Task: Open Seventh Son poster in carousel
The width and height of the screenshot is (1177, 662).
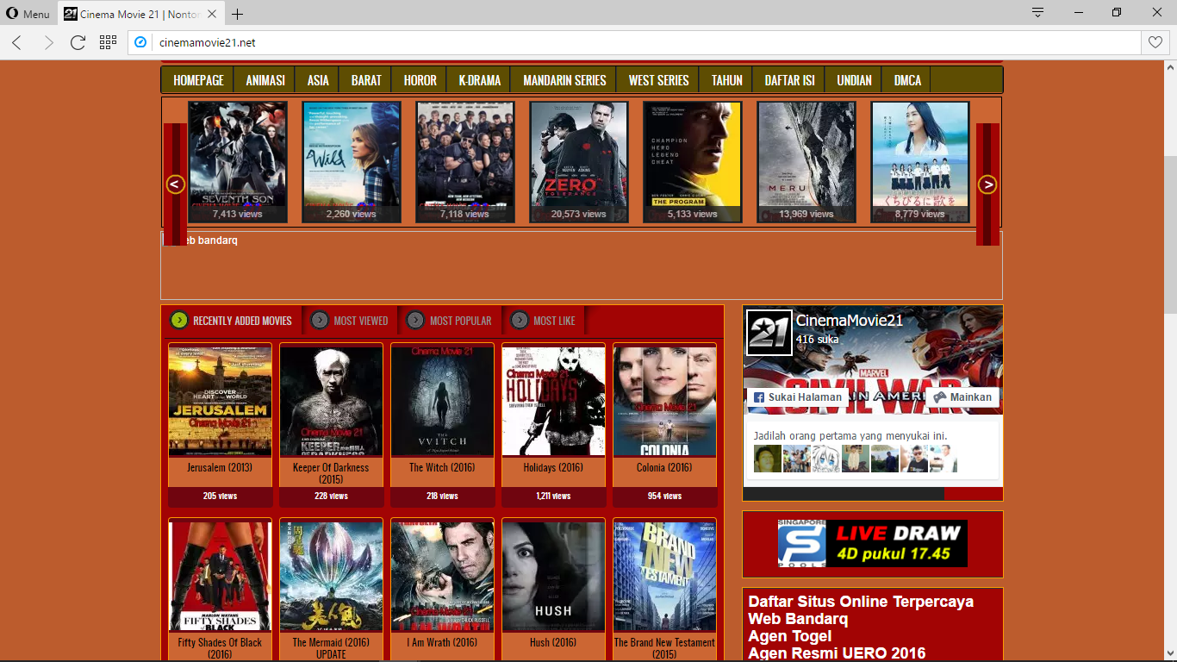Action: [238, 162]
